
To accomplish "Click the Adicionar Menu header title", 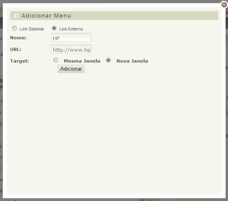I will [47, 16].
